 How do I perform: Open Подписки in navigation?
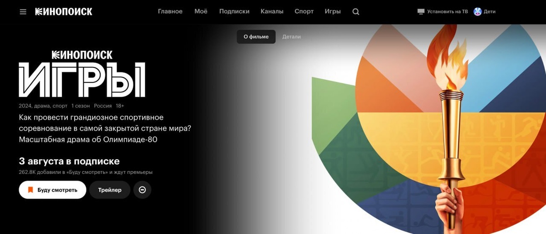234,11
